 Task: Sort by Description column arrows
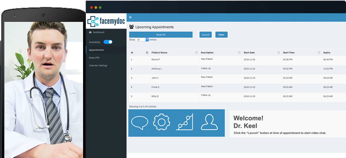239,53
